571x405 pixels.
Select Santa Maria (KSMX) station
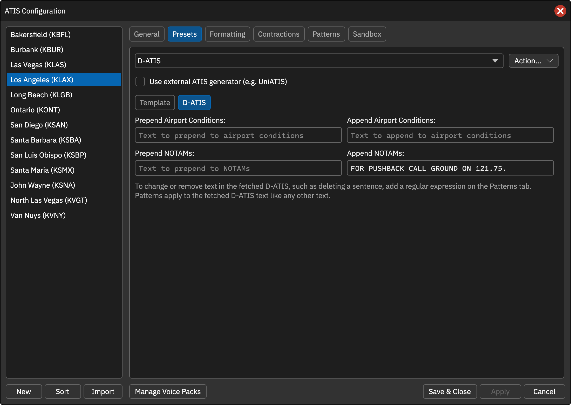64,170
